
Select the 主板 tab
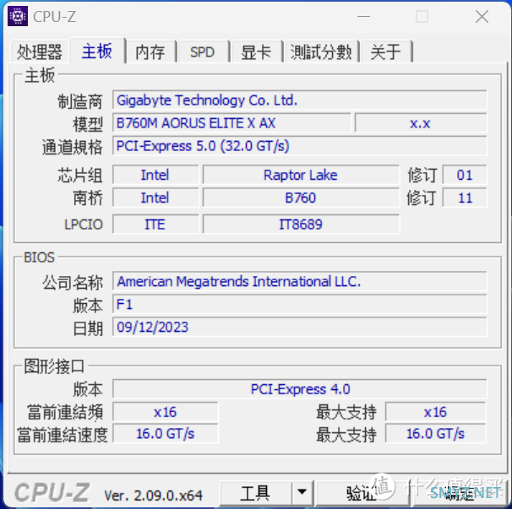click(x=97, y=51)
